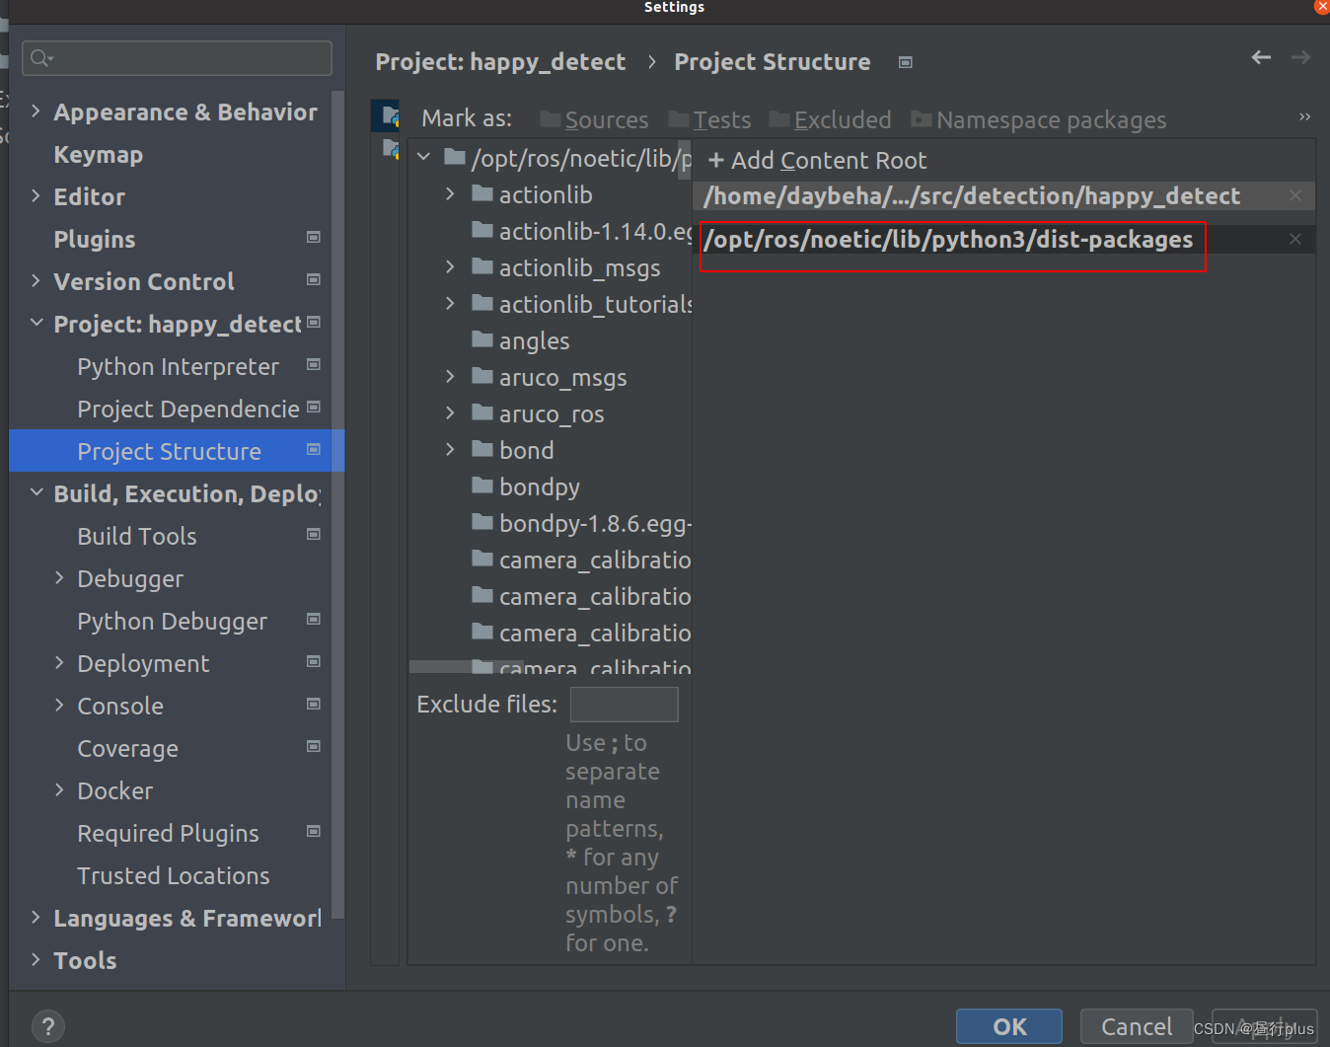Screen dimensions: 1330x1047
Task: Click Add Content Root
Action: click(x=817, y=160)
